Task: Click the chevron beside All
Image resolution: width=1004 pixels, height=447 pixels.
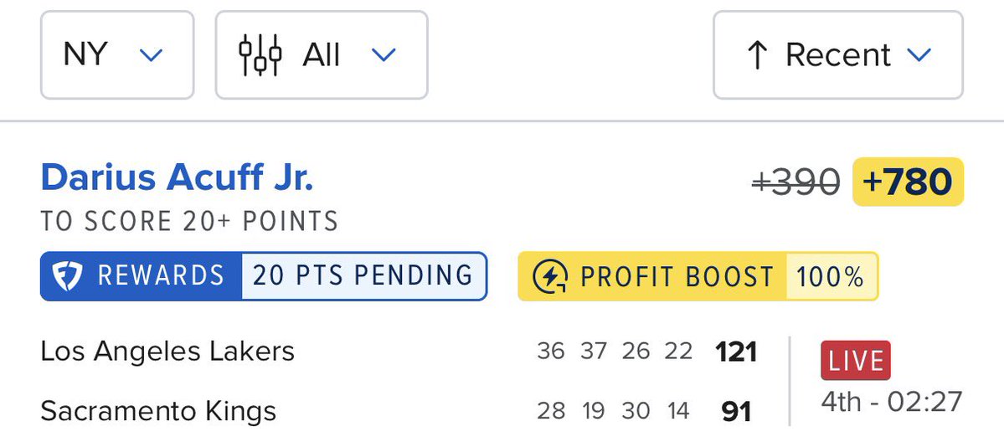Action: coord(384,55)
